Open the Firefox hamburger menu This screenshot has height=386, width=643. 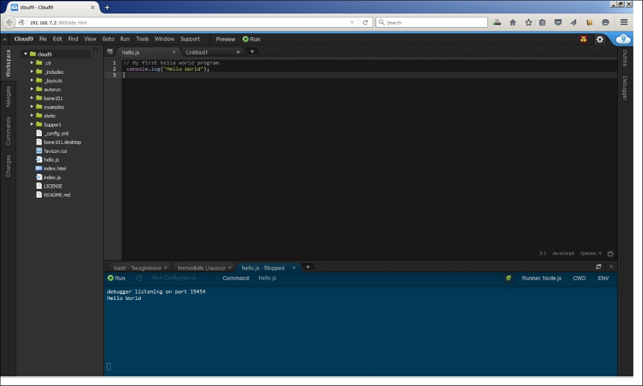coord(624,22)
